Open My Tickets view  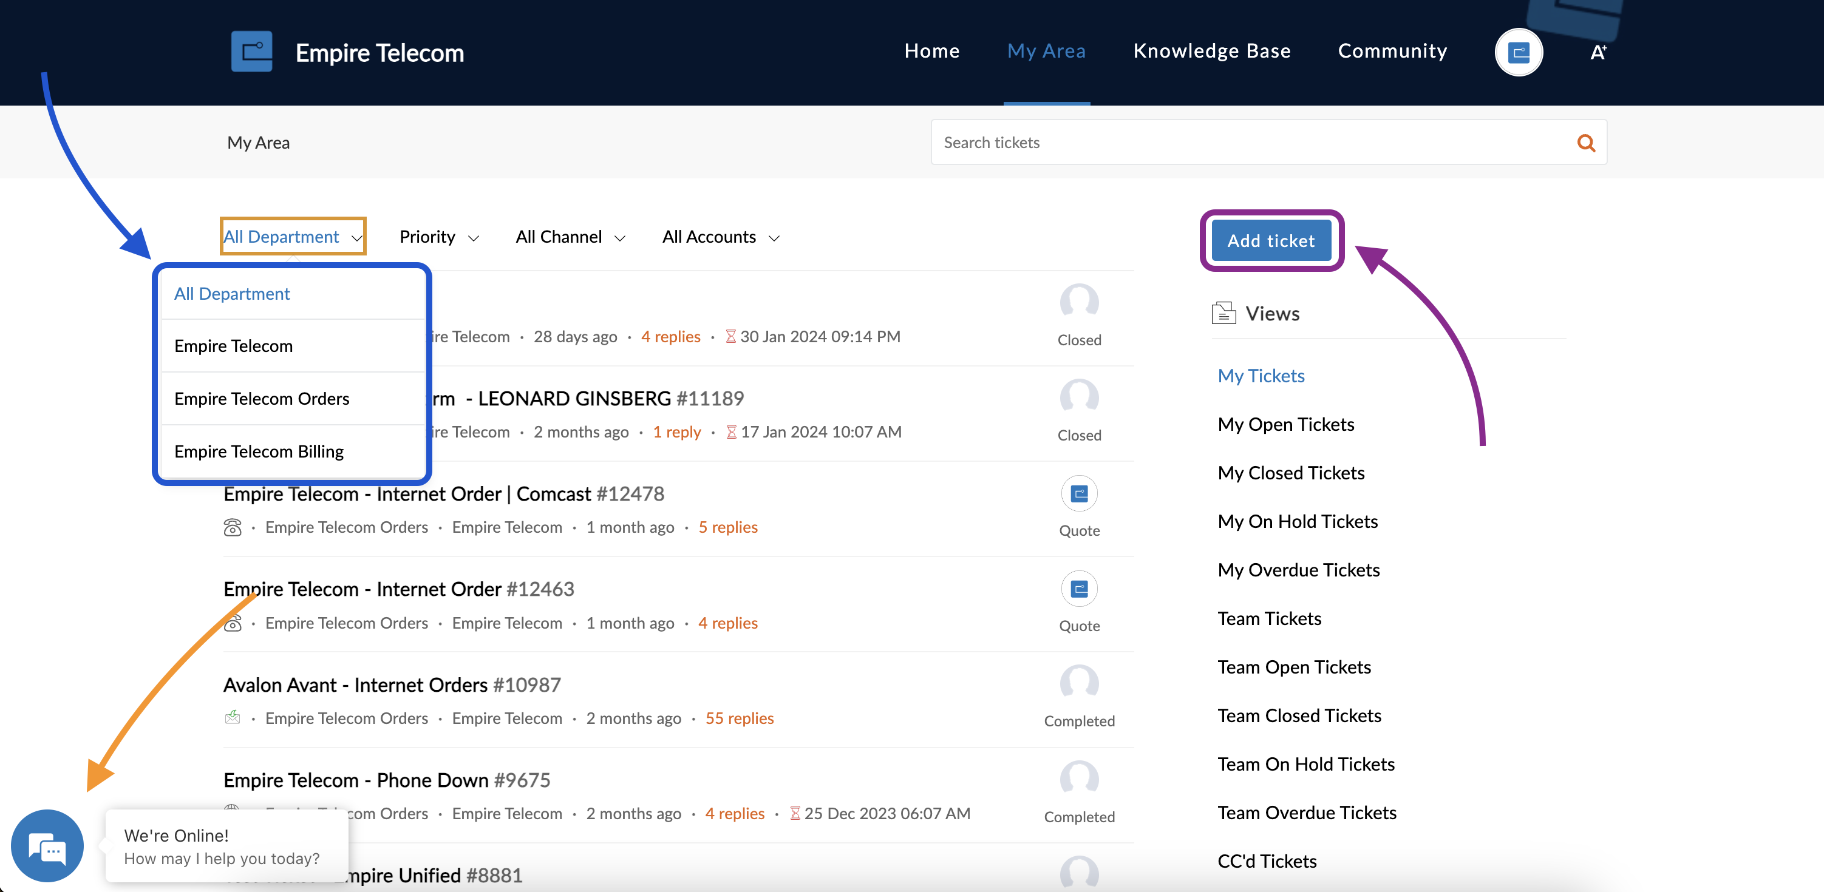pos(1261,376)
